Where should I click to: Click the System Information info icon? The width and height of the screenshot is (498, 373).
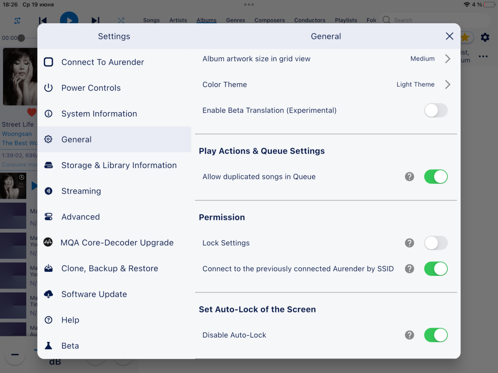tap(48, 114)
